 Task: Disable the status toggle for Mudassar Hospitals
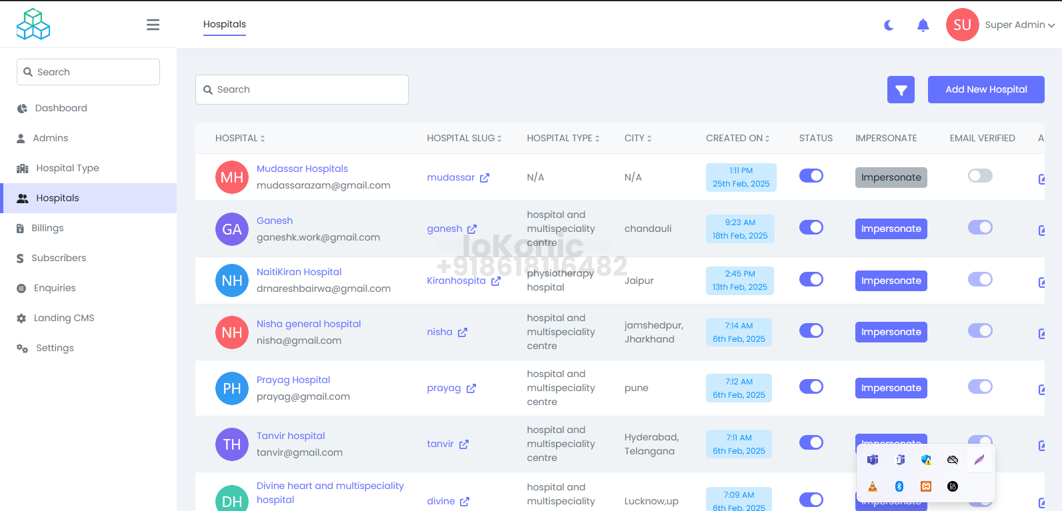[x=811, y=176]
